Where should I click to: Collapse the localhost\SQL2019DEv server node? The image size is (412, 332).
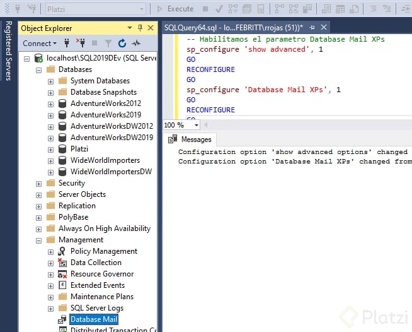coord(27,59)
